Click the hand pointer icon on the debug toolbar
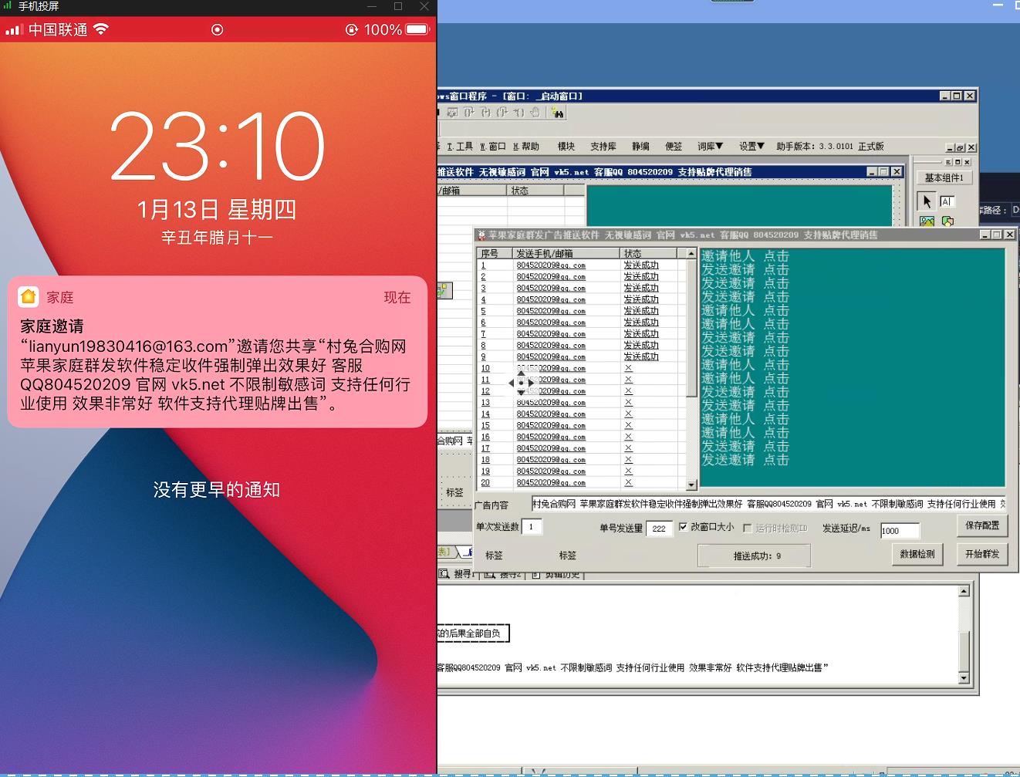The image size is (1020, 777). [x=535, y=113]
